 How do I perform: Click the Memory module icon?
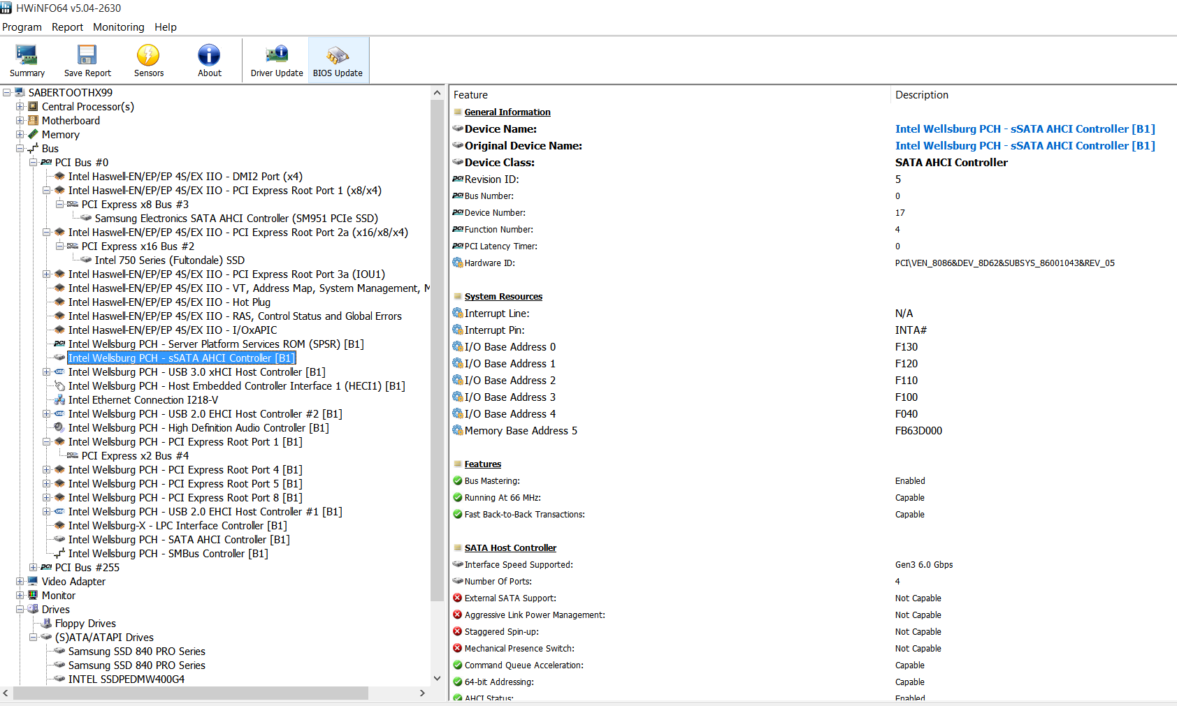(x=33, y=134)
